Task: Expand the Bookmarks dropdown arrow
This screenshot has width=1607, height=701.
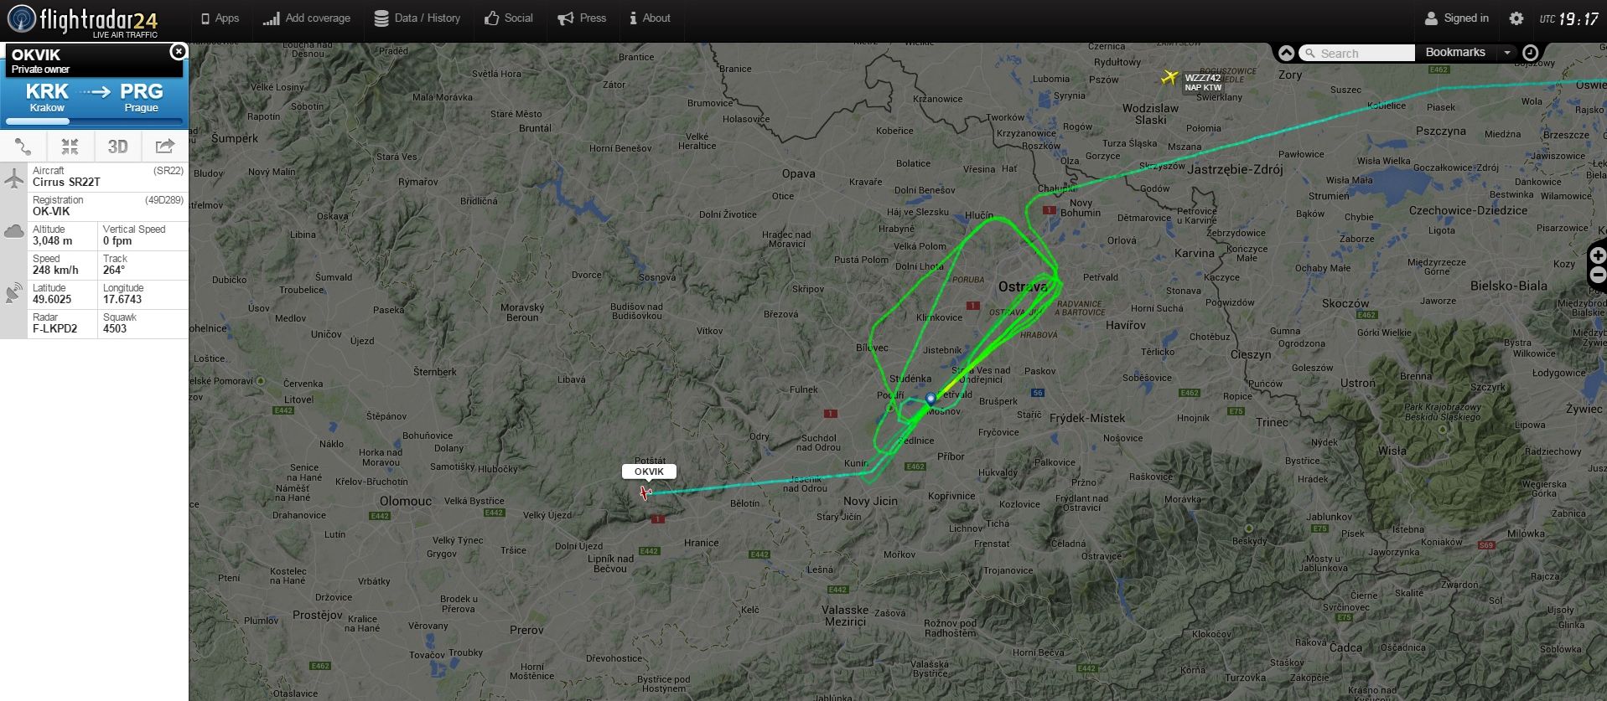Action: (1507, 53)
